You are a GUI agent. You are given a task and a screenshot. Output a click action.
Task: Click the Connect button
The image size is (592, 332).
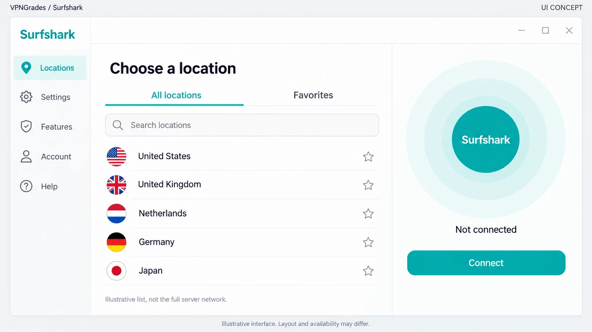[486, 263]
